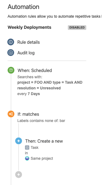Click the DISABLED status badge

point(77,27)
